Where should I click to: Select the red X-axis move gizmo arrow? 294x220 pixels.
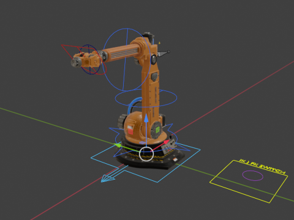pos(167,142)
